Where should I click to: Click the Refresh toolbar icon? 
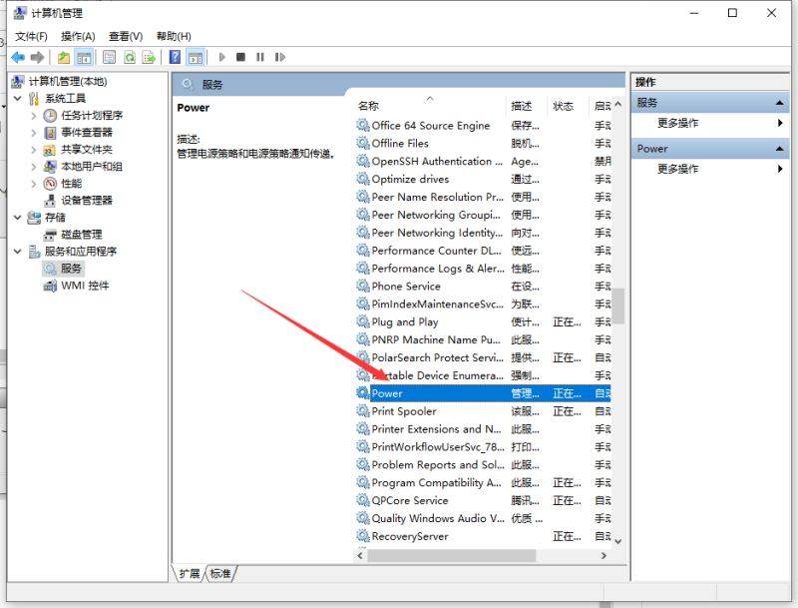tap(130, 57)
